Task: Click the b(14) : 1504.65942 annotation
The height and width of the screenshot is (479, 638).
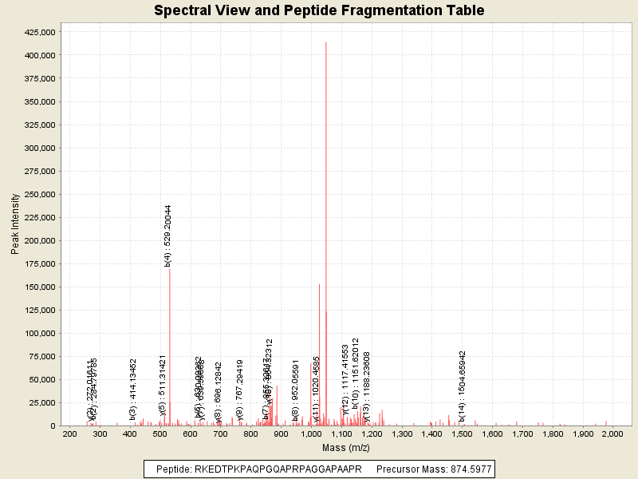Action: pyautogui.click(x=462, y=386)
